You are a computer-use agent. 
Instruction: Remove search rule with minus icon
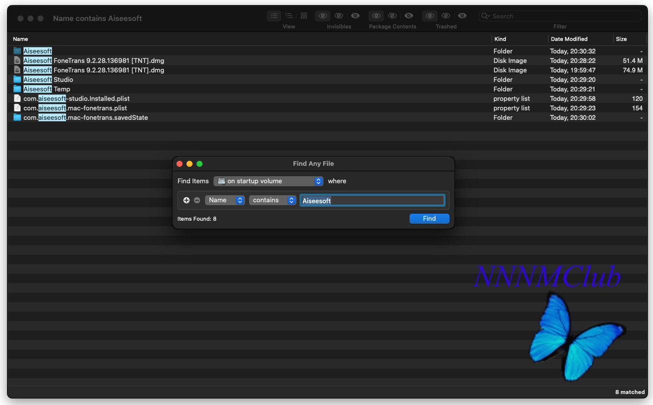197,200
